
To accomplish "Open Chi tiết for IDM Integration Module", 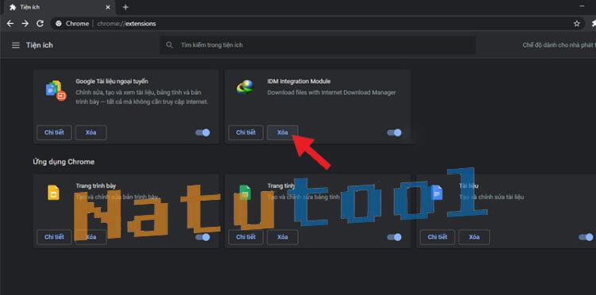I will [x=246, y=132].
